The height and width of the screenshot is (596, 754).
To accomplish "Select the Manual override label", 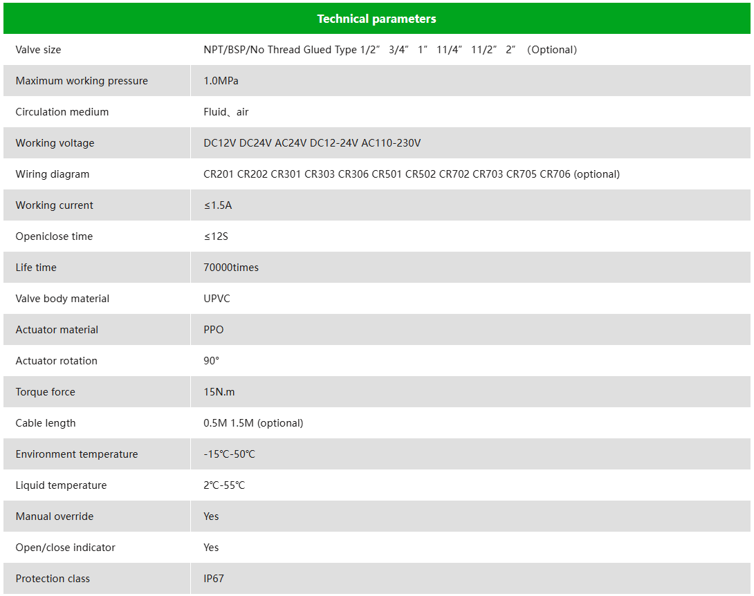I will click(54, 516).
